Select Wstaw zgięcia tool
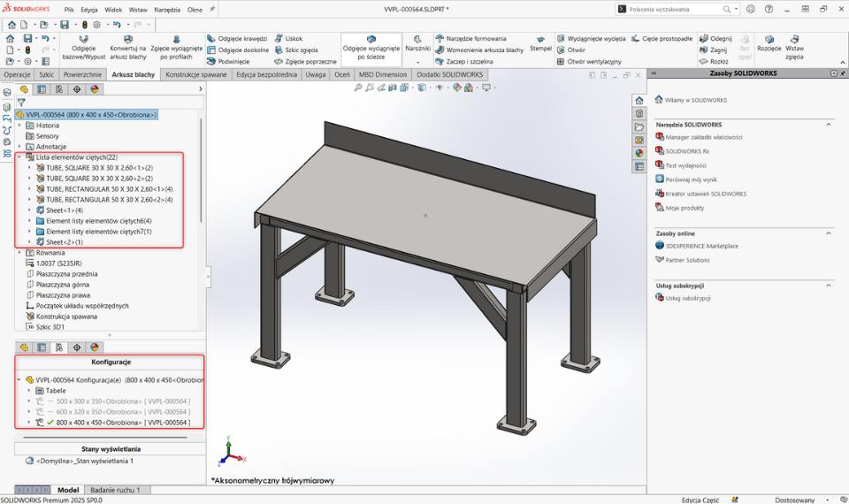This screenshot has height=504, width=849. pyautogui.click(x=794, y=48)
